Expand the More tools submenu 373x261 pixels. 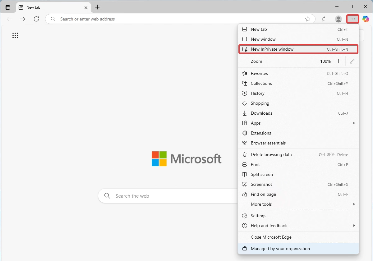click(x=298, y=204)
